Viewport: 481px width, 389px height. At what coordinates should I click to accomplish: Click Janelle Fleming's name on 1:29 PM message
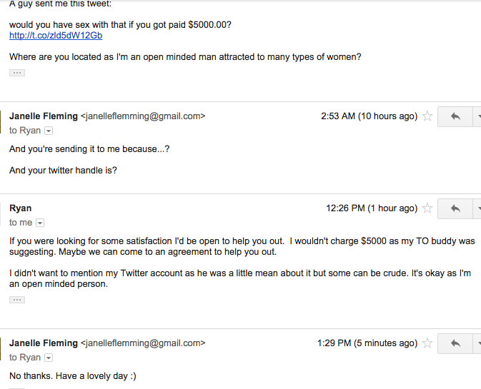tap(43, 343)
